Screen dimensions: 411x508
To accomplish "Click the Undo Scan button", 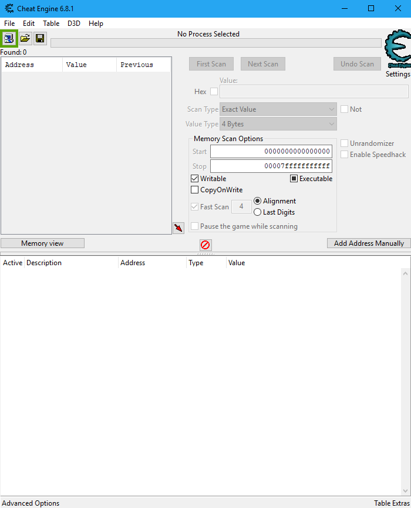I will (x=357, y=64).
